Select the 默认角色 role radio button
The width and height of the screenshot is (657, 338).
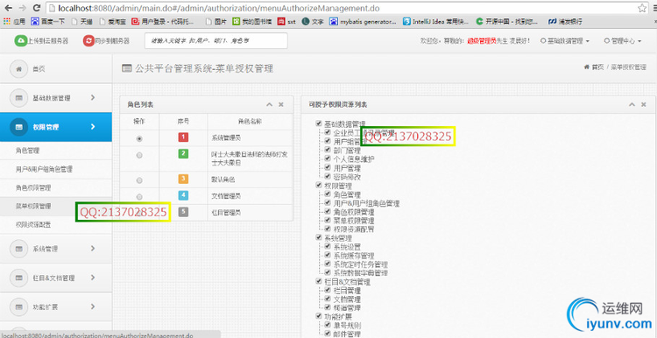coord(139,180)
